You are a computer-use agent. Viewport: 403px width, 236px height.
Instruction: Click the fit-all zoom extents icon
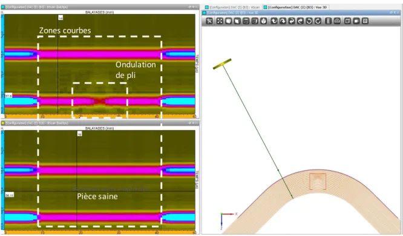tap(220, 21)
